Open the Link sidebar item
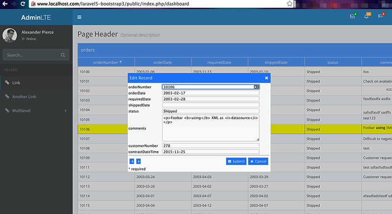Screen dimensions: 392x214 point(36,83)
